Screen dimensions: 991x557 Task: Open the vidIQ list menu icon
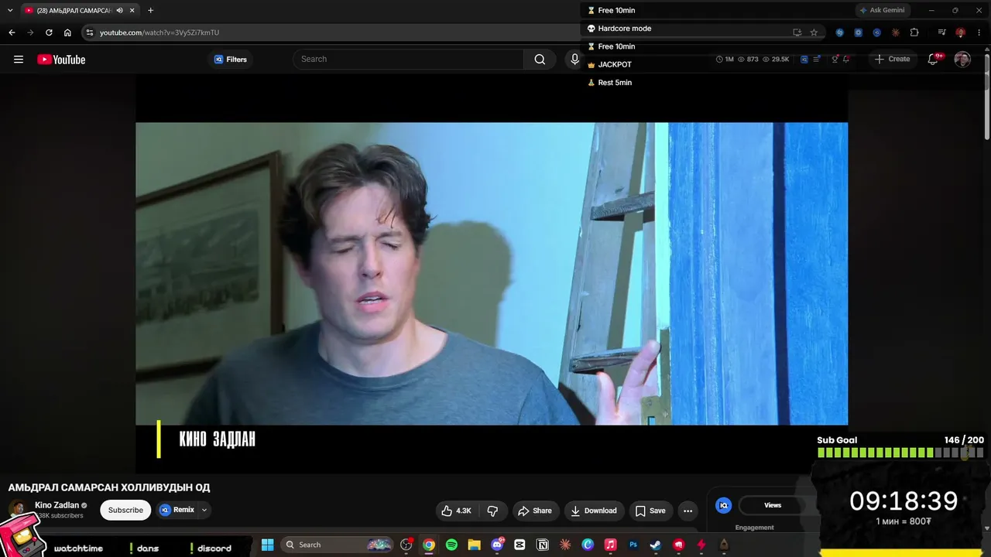coord(816,59)
